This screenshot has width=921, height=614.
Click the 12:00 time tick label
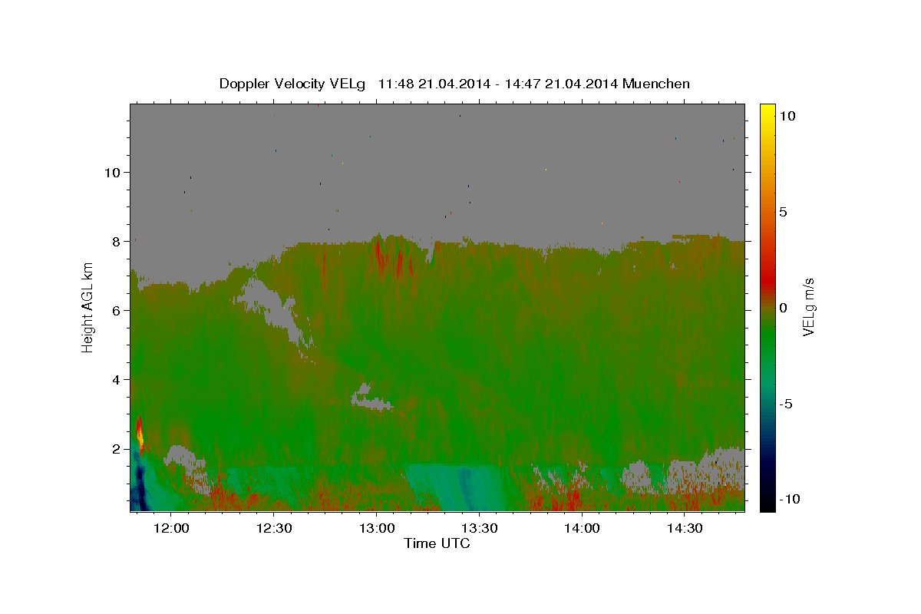[171, 529]
